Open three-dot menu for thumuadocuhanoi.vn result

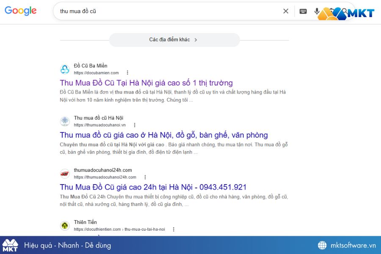pyautogui.click(x=135, y=125)
